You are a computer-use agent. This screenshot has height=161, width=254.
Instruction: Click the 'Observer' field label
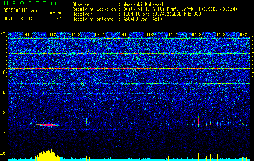(x=82, y=4)
